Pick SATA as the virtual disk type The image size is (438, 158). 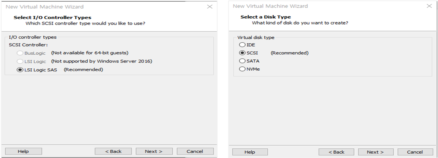[242, 61]
